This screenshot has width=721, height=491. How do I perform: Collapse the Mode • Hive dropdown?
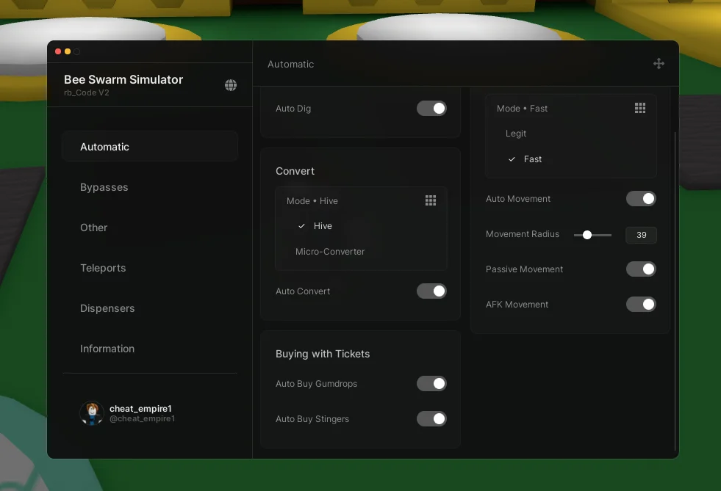pos(360,200)
